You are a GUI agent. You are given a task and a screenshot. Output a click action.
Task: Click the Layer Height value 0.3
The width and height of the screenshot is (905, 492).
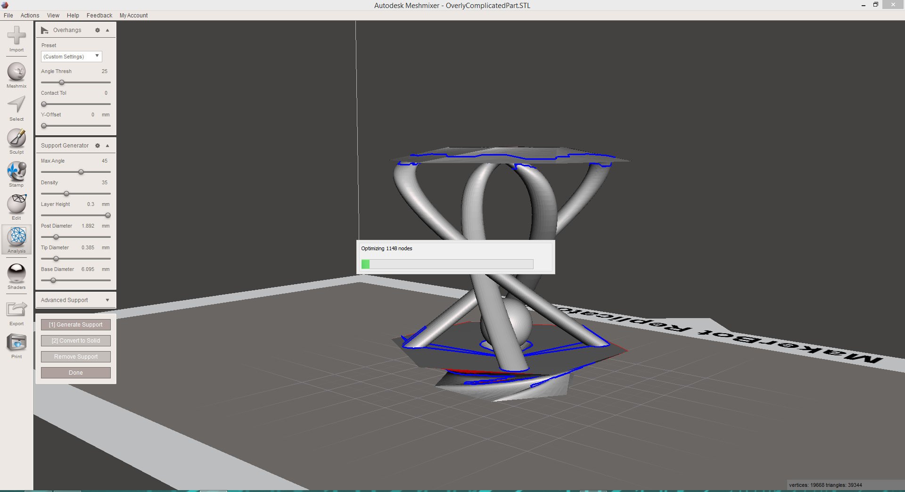[90, 205]
